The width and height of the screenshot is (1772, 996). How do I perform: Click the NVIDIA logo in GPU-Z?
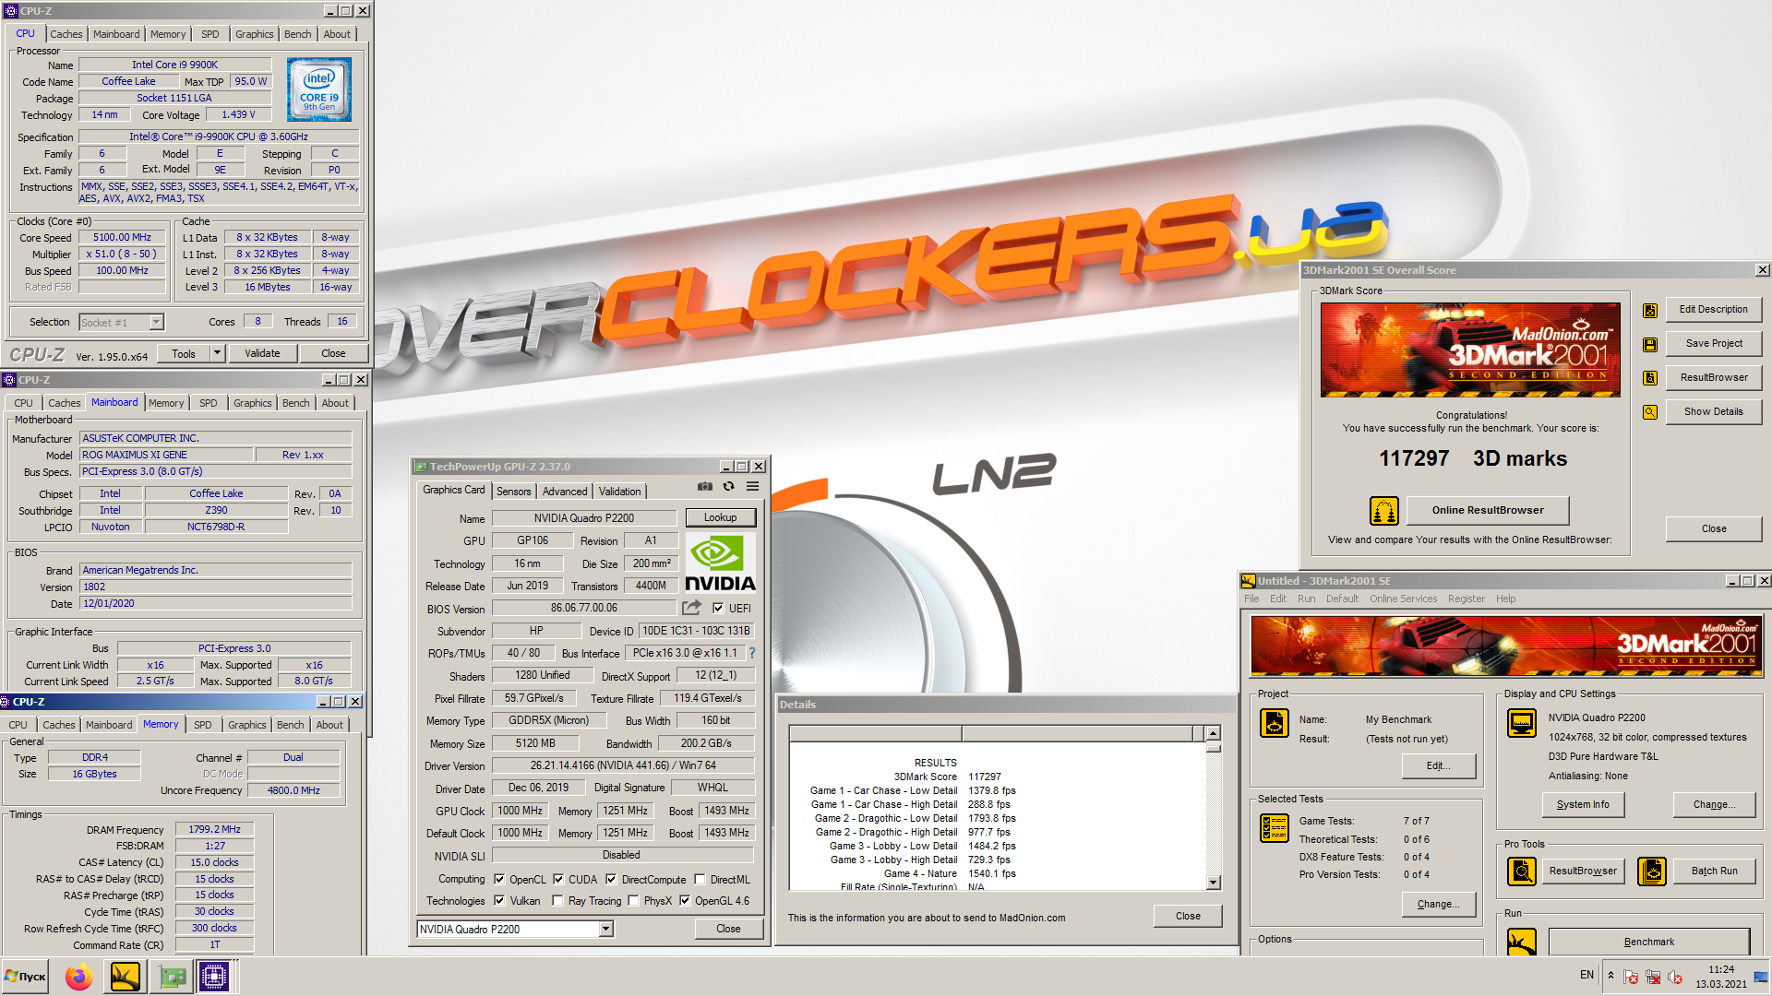720,563
